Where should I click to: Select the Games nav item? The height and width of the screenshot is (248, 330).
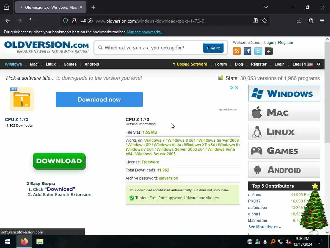tap(70, 64)
